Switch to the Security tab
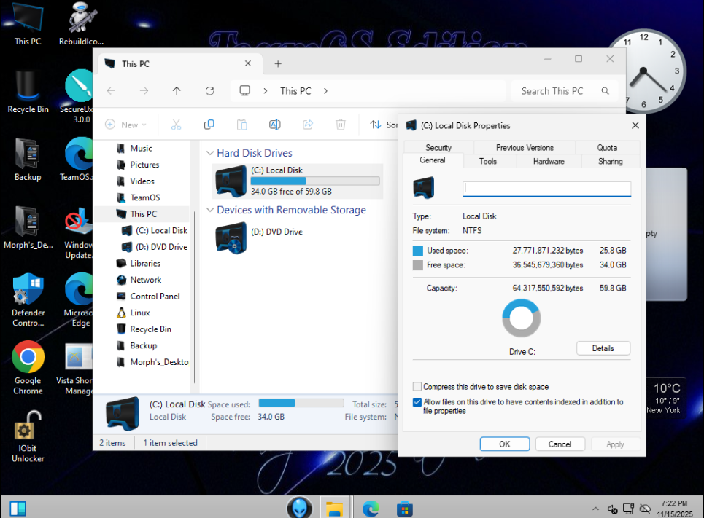704x518 pixels. click(x=438, y=148)
